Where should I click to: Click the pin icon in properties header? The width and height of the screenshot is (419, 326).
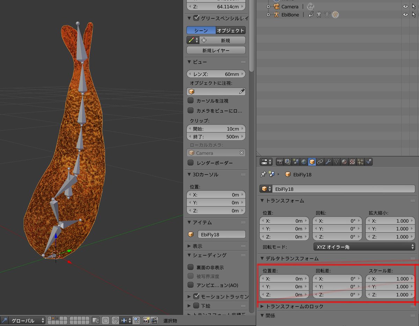click(264, 174)
